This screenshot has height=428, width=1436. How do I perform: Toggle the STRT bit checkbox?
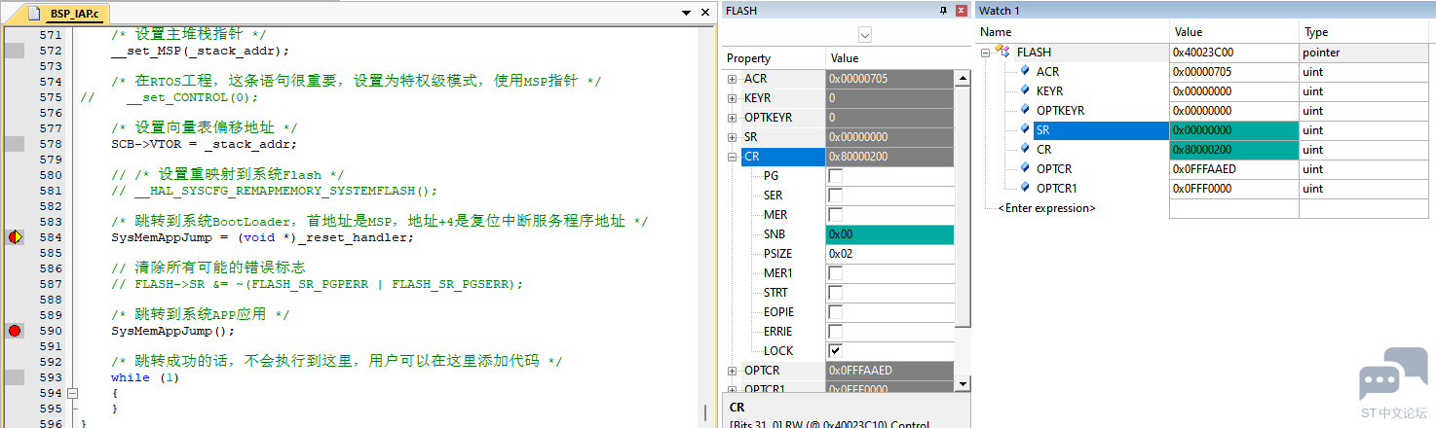pos(835,293)
